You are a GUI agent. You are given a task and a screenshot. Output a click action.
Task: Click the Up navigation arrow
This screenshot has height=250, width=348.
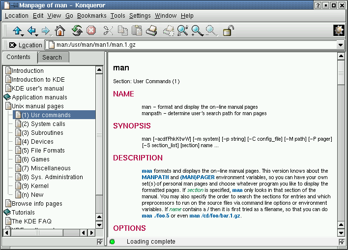(16, 31)
